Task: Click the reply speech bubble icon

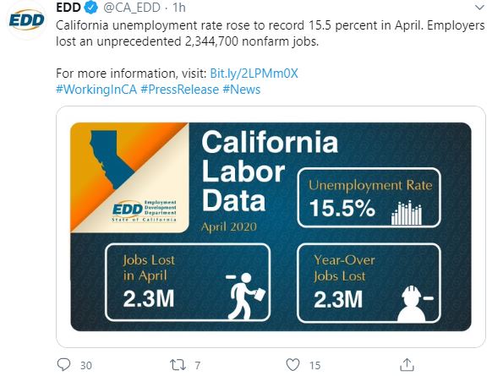Action: click(x=63, y=365)
